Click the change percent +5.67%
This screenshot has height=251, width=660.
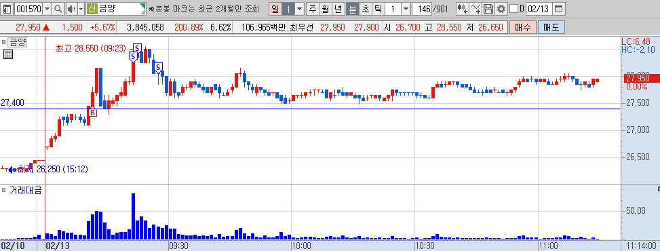point(102,27)
